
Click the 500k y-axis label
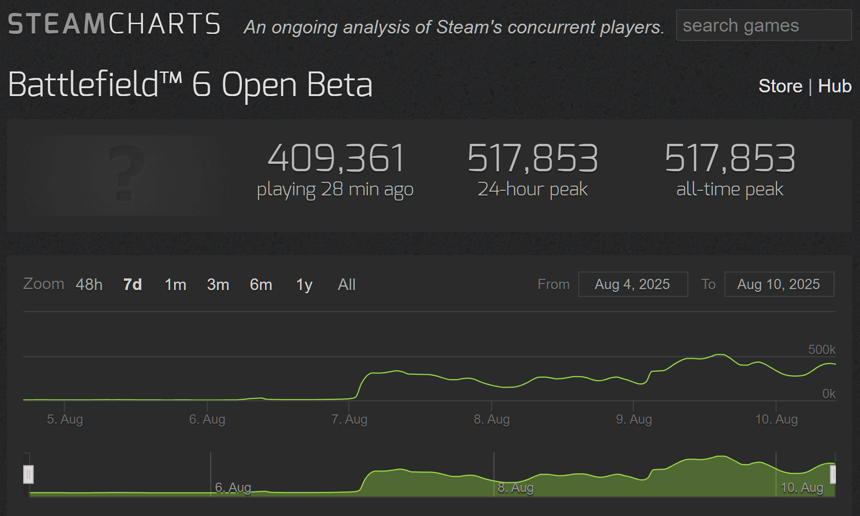pos(821,349)
